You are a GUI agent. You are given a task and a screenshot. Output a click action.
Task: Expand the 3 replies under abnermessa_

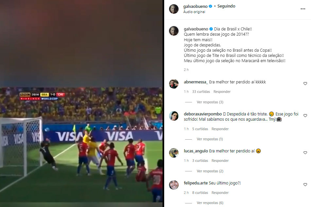pyautogui.click(x=210, y=102)
